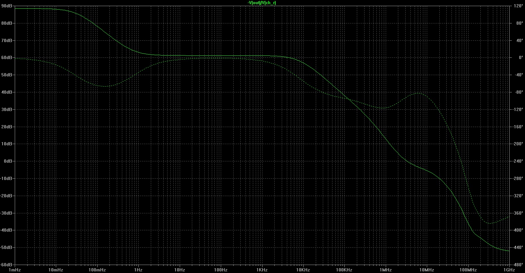The height and width of the screenshot is (273, 525).
Task: Click the 90dB left axis label
Action: [7, 6]
